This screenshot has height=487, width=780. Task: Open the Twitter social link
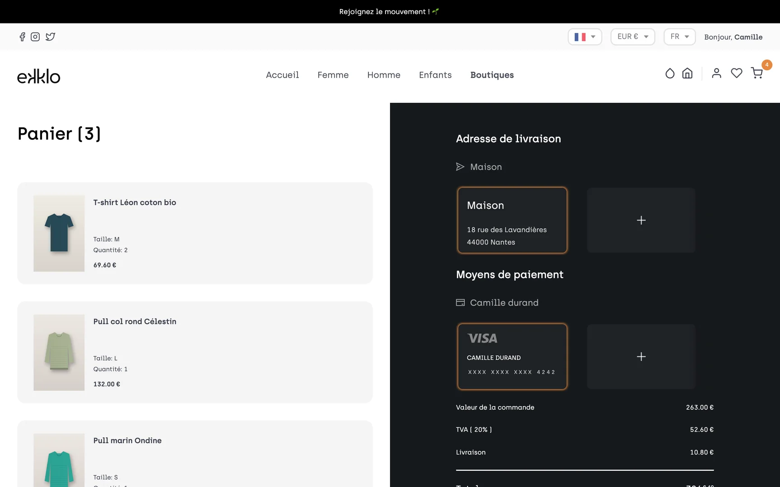tap(50, 37)
